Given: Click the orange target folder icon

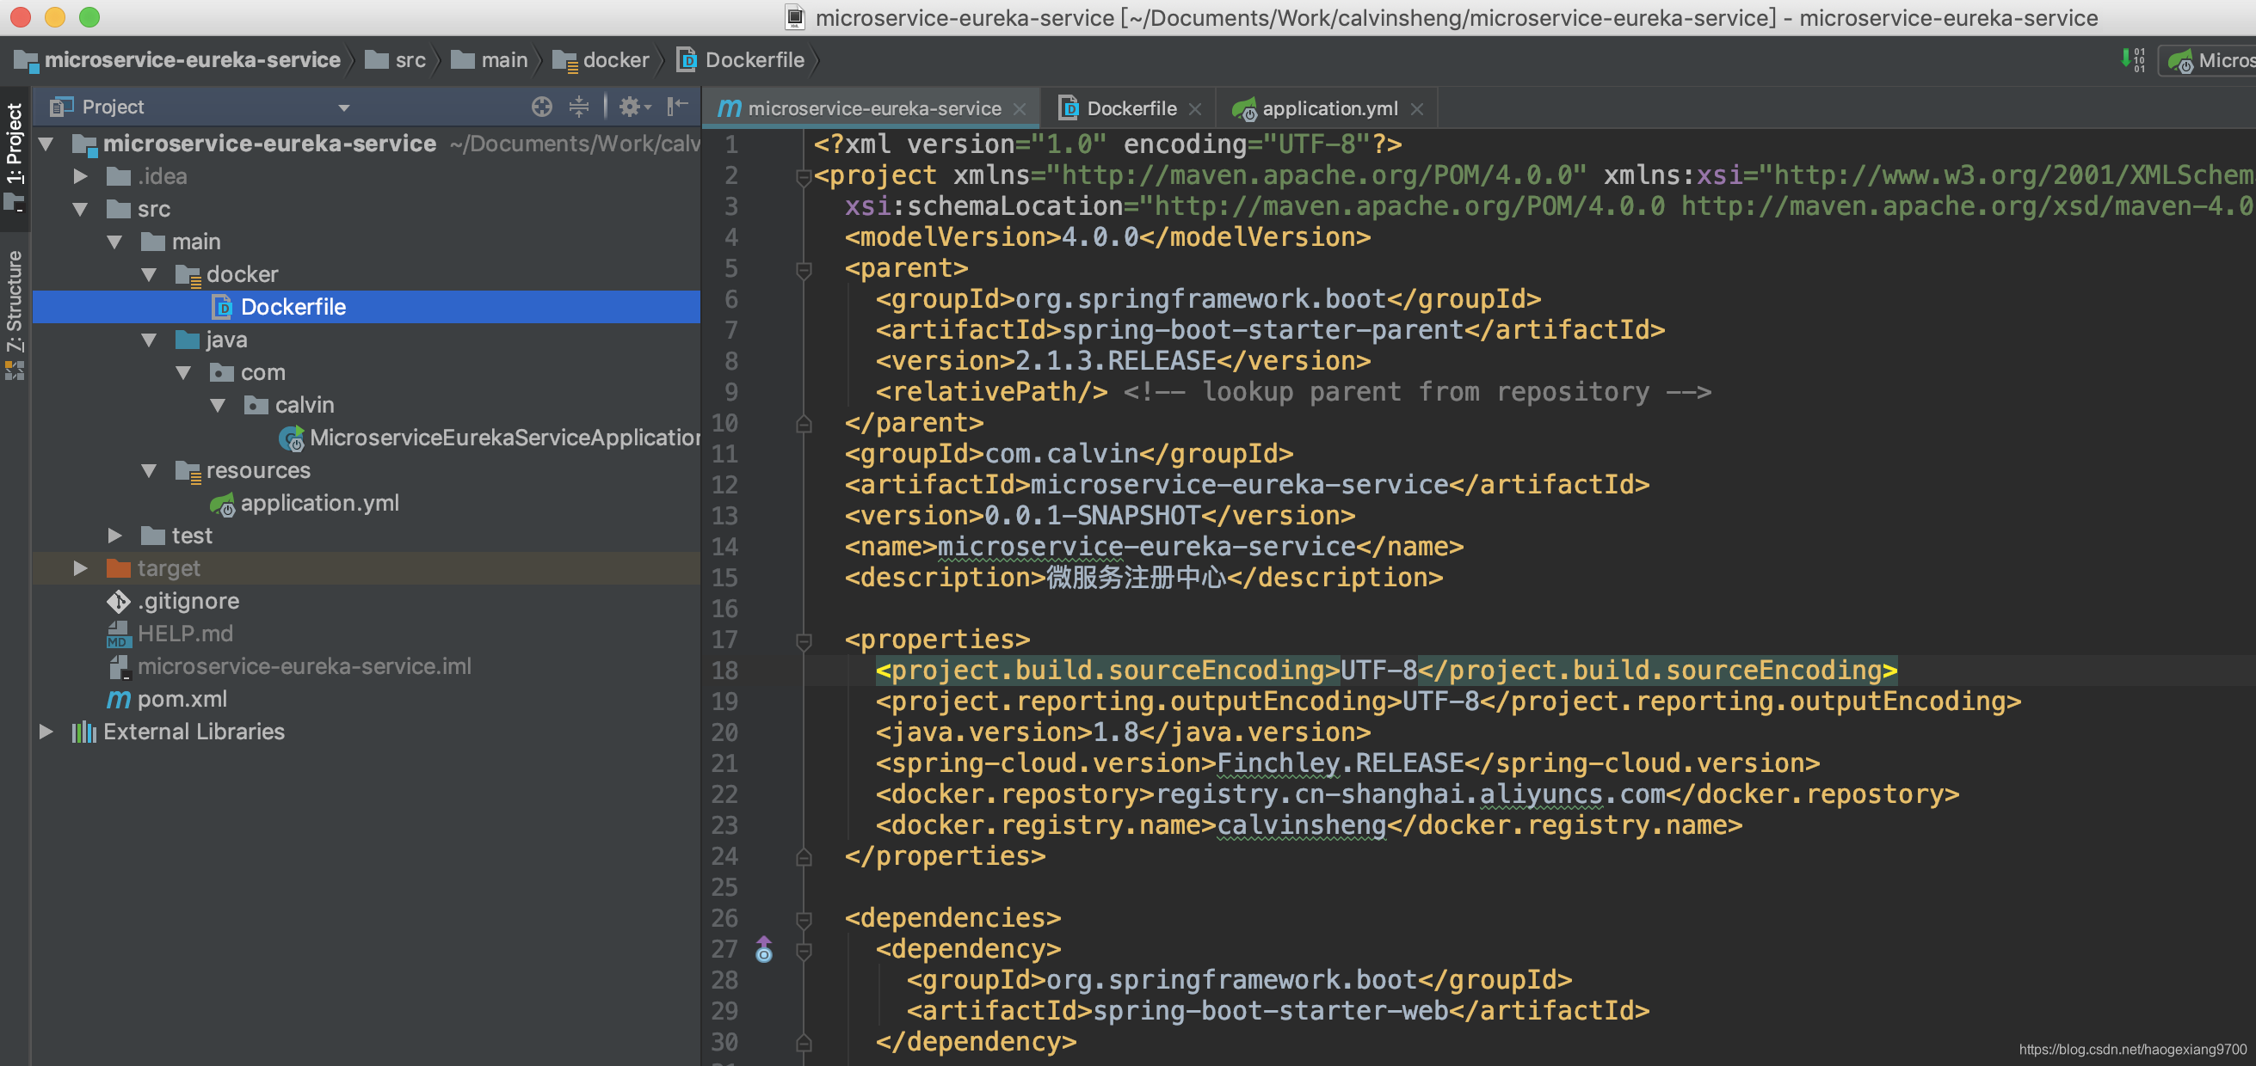Looking at the screenshot, I should point(118,568).
